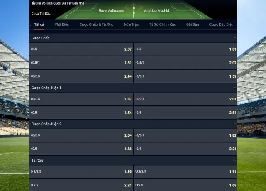Image resolution: width=266 pixels, height=191 pixels.
Task: Pick the O 2/2.5 over bet at 1.95
Action: pos(81,171)
